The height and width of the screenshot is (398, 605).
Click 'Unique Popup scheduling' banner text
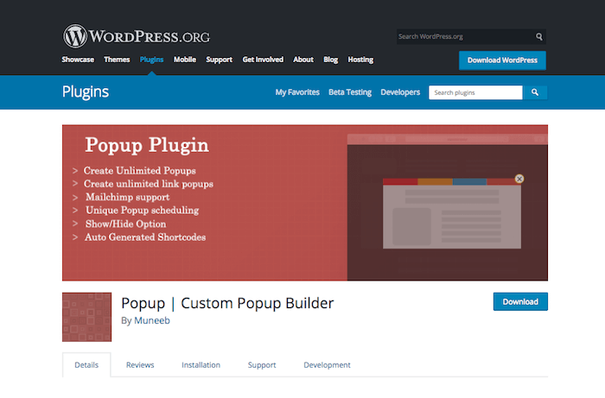pyautogui.click(x=143, y=211)
